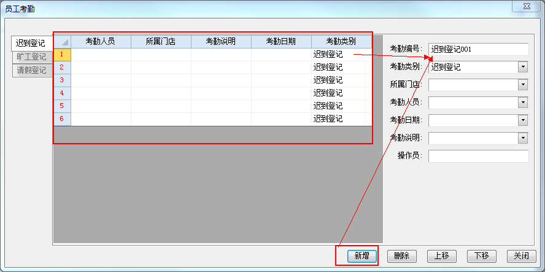Open the 旷工登记 tab

click(x=32, y=57)
